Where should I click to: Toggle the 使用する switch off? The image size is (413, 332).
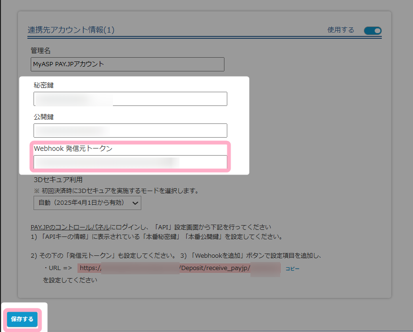coord(372,31)
